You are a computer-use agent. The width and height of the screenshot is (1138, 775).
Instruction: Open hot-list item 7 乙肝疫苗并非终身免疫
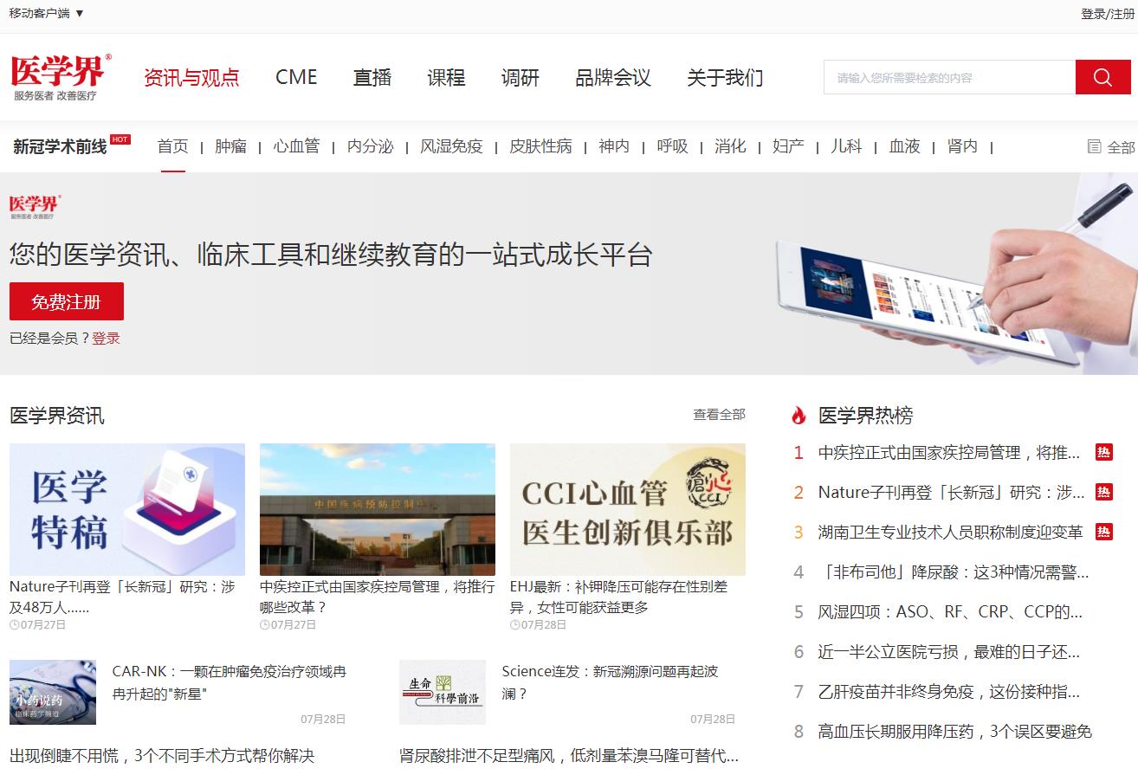point(949,691)
